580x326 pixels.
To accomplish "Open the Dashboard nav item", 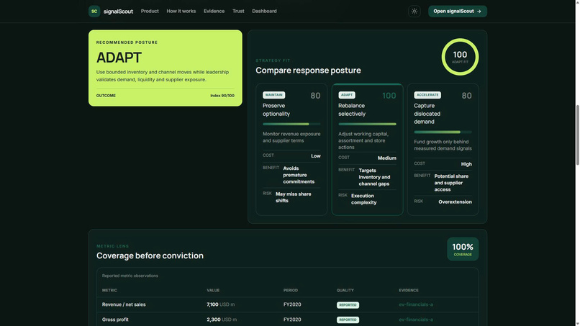I will (x=264, y=11).
